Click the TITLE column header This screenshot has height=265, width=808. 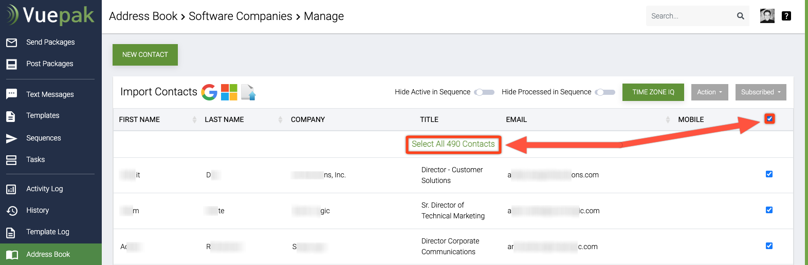(429, 119)
